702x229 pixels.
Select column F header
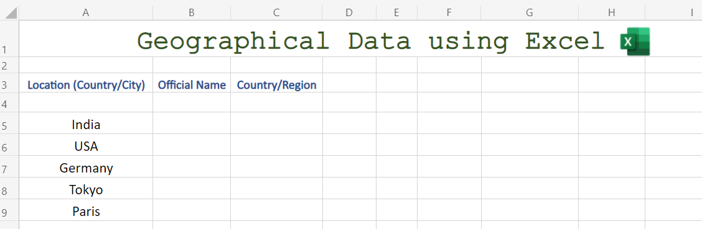pos(449,13)
